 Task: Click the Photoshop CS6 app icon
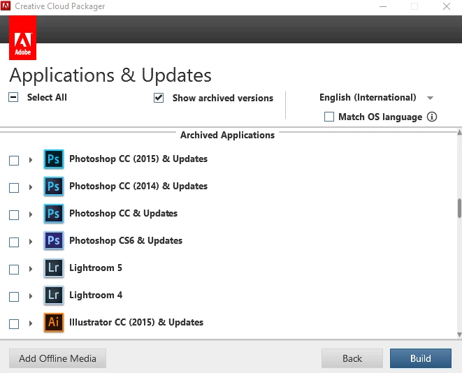pyautogui.click(x=54, y=241)
